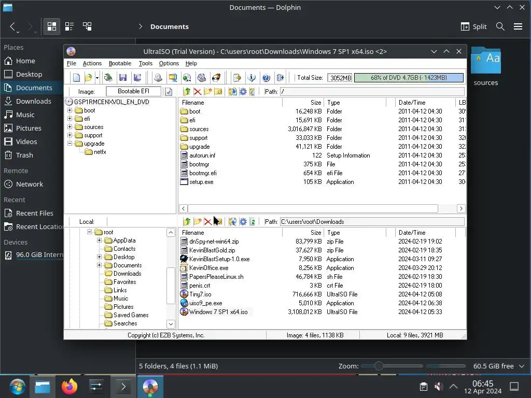Click the Compress ISO toolbar icon
The image size is (531, 398).
173,78
